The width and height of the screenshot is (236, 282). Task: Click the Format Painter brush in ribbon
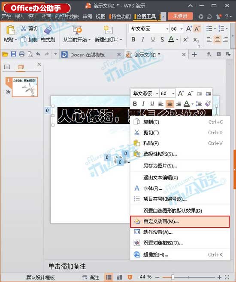(x=48, y=34)
